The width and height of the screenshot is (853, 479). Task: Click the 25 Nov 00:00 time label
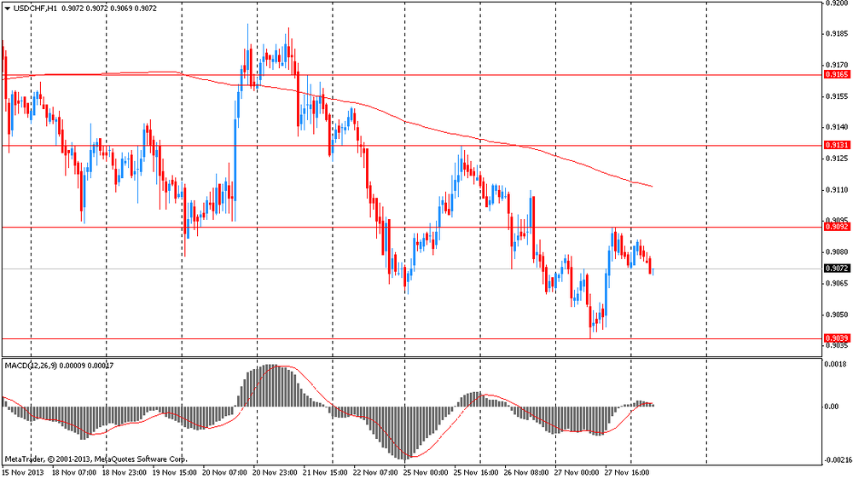click(x=426, y=472)
